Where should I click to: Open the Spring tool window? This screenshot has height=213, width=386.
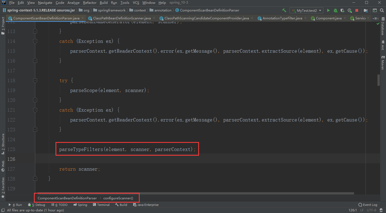click(x=80, y=205)
